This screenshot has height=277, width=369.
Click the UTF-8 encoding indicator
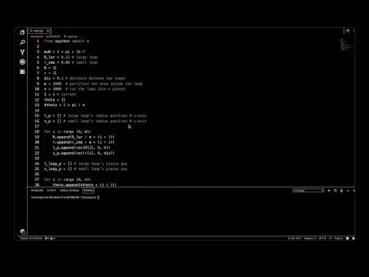(322, 239)
